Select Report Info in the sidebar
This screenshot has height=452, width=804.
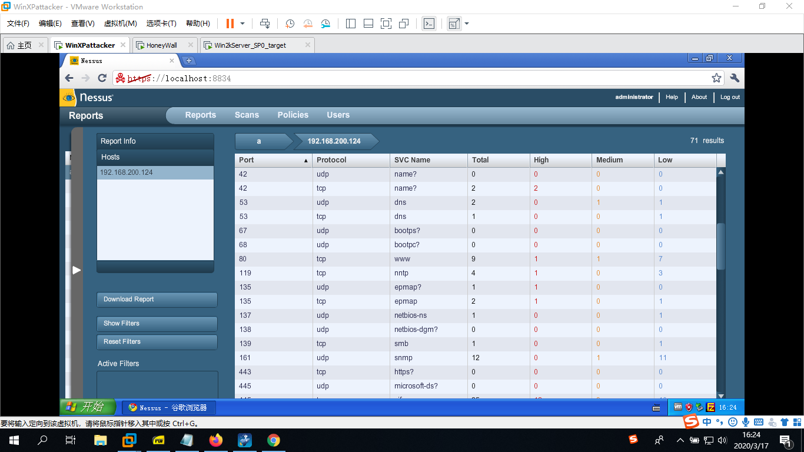pos(155,141)
